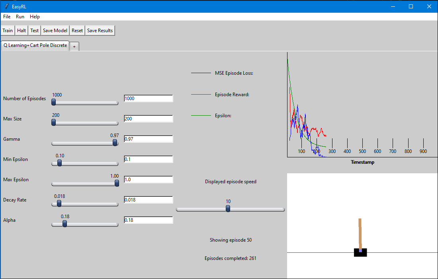Screen dimensions: 438x279
Task: Reset the current model
Action: [77, 31]
